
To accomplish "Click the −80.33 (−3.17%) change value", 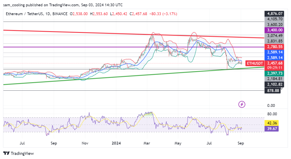I will [163, 14].
